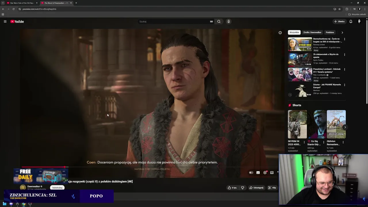
Task: Install app icon in address bar
Action: pyautogui.click(x=335, y=9)
